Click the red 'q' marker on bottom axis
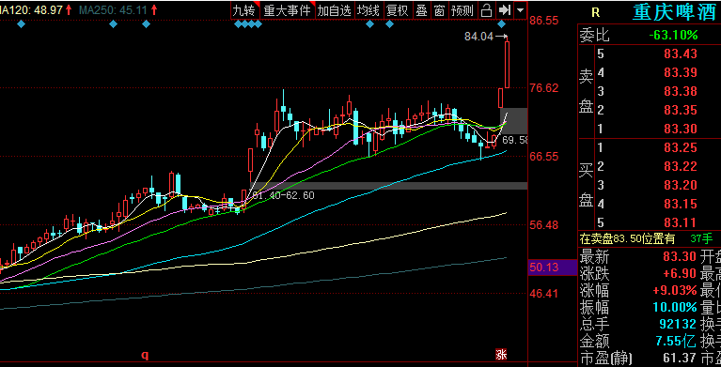Viewport: 721px width, 367px height. [x=145, y=354]
